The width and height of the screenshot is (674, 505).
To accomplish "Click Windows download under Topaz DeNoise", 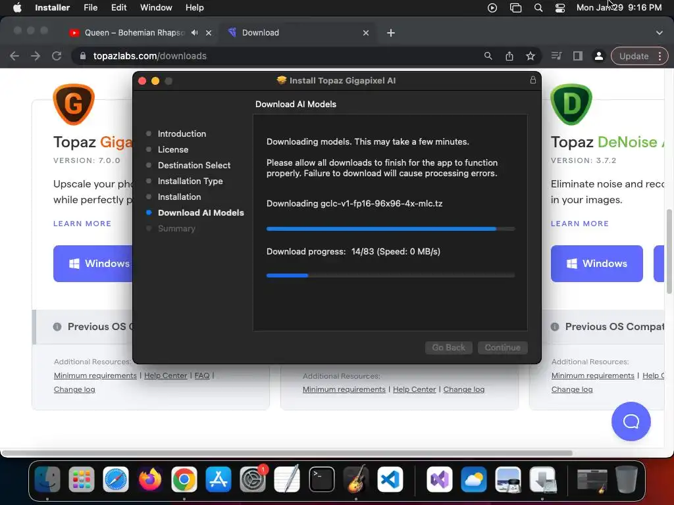I will pos(596,264).
